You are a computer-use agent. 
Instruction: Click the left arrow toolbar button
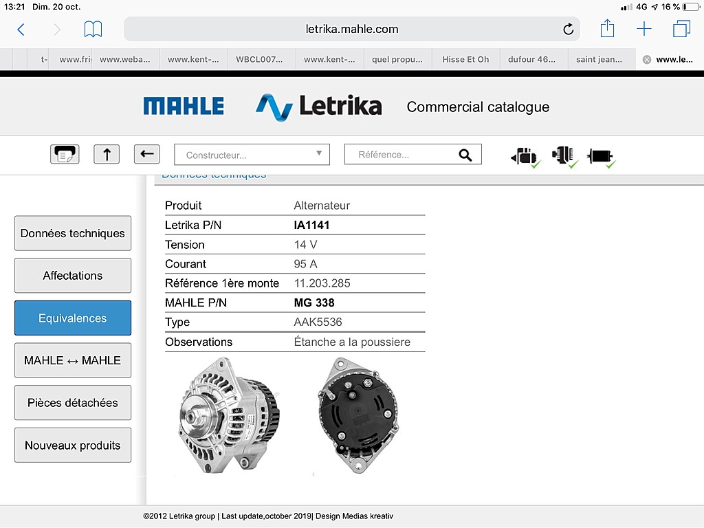click(147, 155)
